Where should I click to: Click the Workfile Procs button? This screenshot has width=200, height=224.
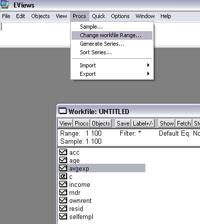pyautogui.click(x=82, y=124)
